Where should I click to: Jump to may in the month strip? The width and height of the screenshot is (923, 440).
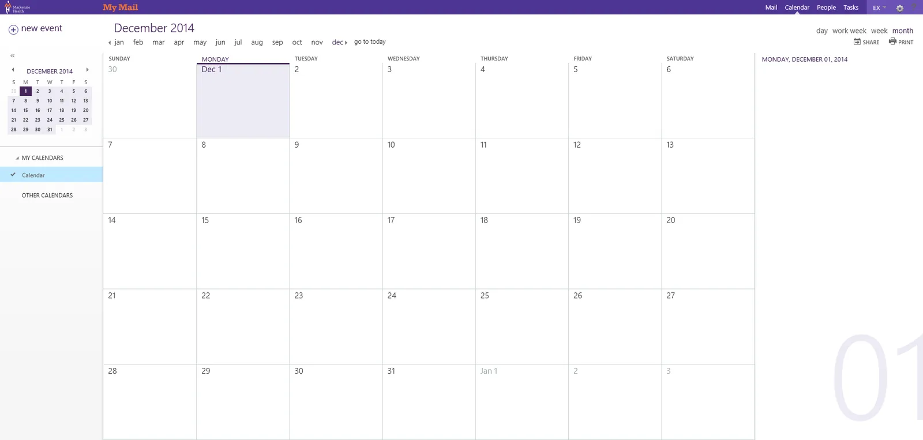[200, 43]
